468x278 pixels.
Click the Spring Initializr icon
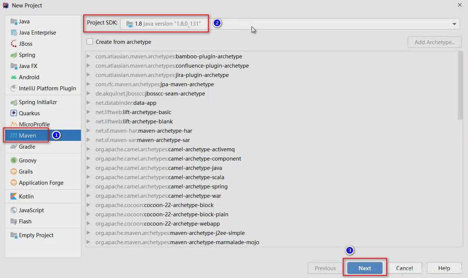pos(14,102)
